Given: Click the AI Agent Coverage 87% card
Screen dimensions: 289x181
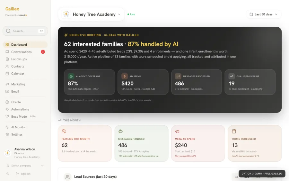Looking at the screenshot, I should (x=90, y=82).
